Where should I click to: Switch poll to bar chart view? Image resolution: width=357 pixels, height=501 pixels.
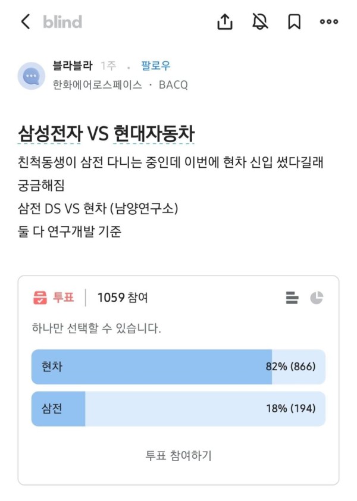292,298
